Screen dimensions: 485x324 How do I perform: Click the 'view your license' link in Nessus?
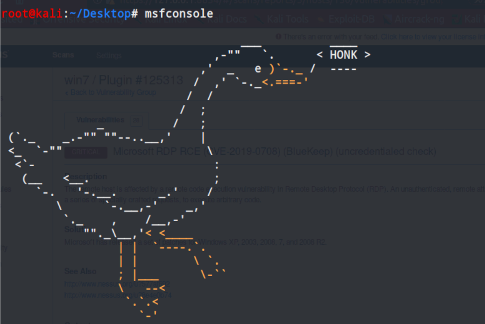pos(433,37)
